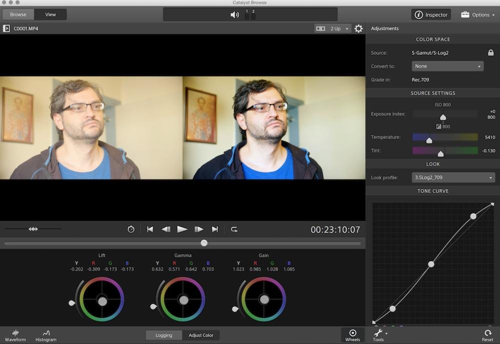Show the Histogram panel
Viewport: 500px width, 344px height.
pyautogui.click(x=46, y=335)
